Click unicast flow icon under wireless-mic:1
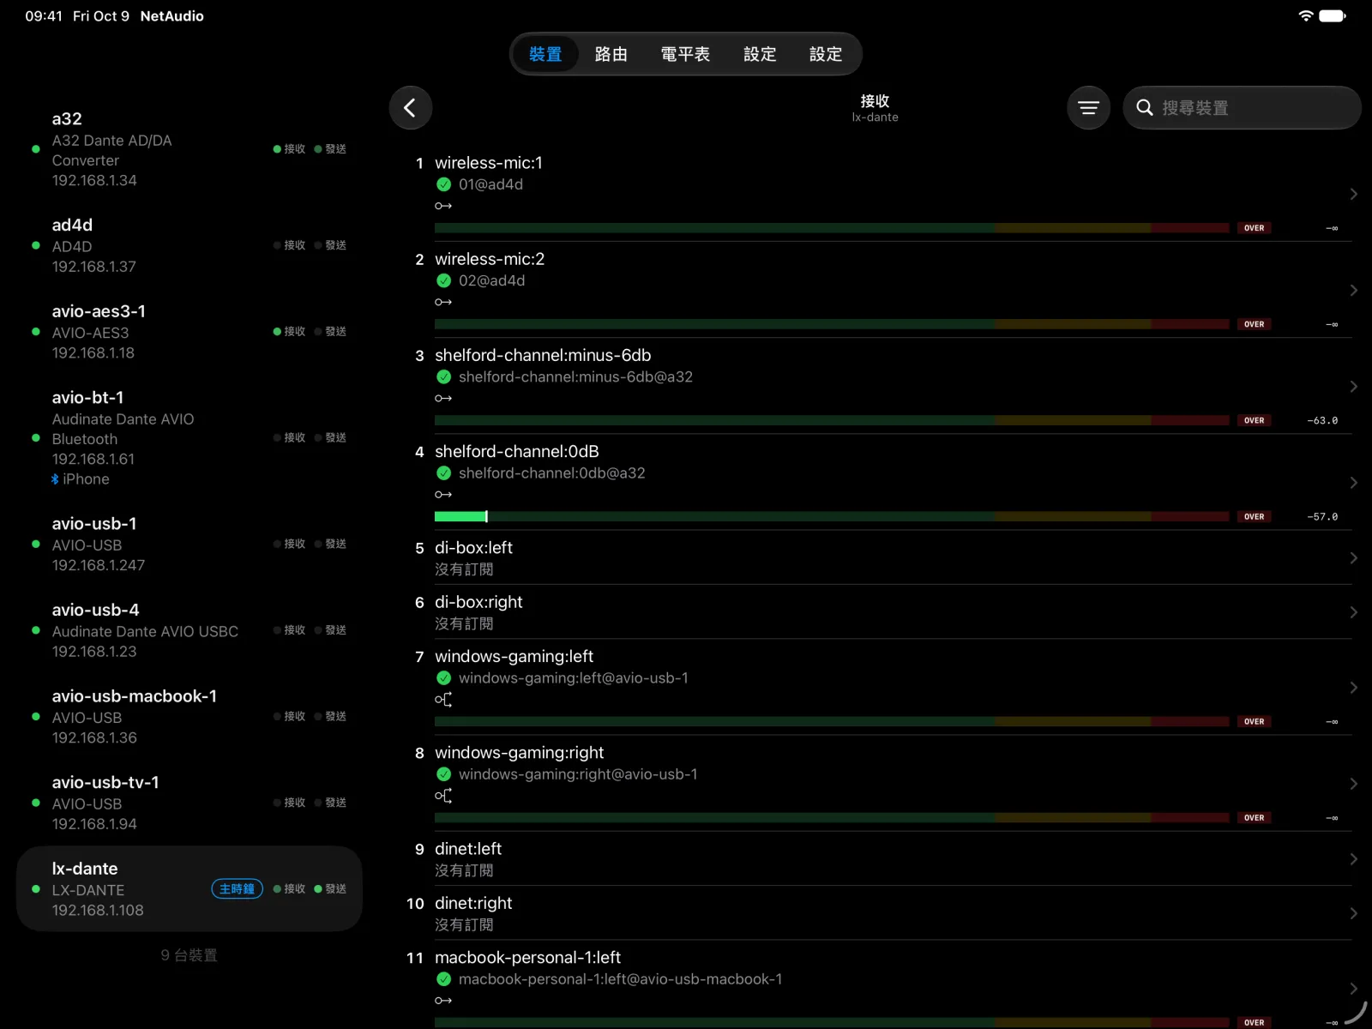The image size is (1372, 1029). [x=443, y=206]
